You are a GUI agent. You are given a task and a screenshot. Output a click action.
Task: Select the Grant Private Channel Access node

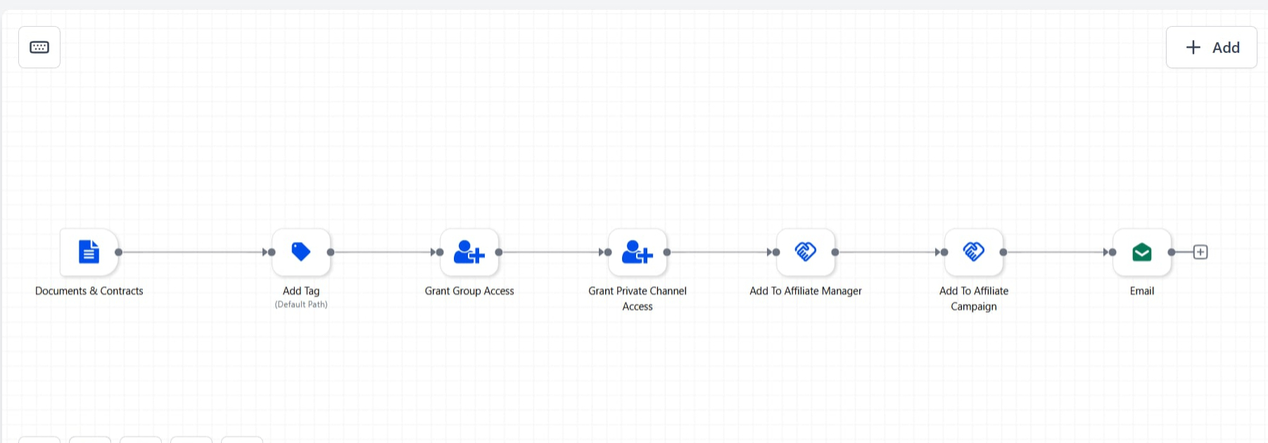638,252
